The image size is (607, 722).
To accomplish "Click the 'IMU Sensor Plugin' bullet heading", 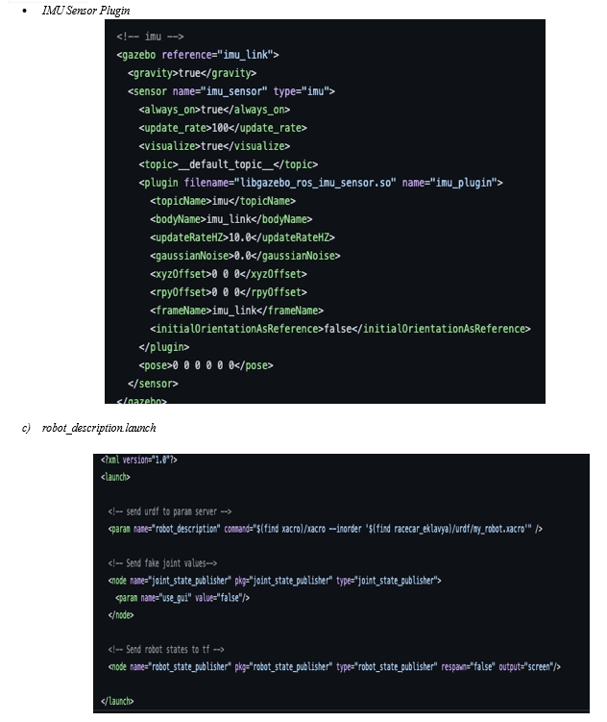I will (86, 11).
